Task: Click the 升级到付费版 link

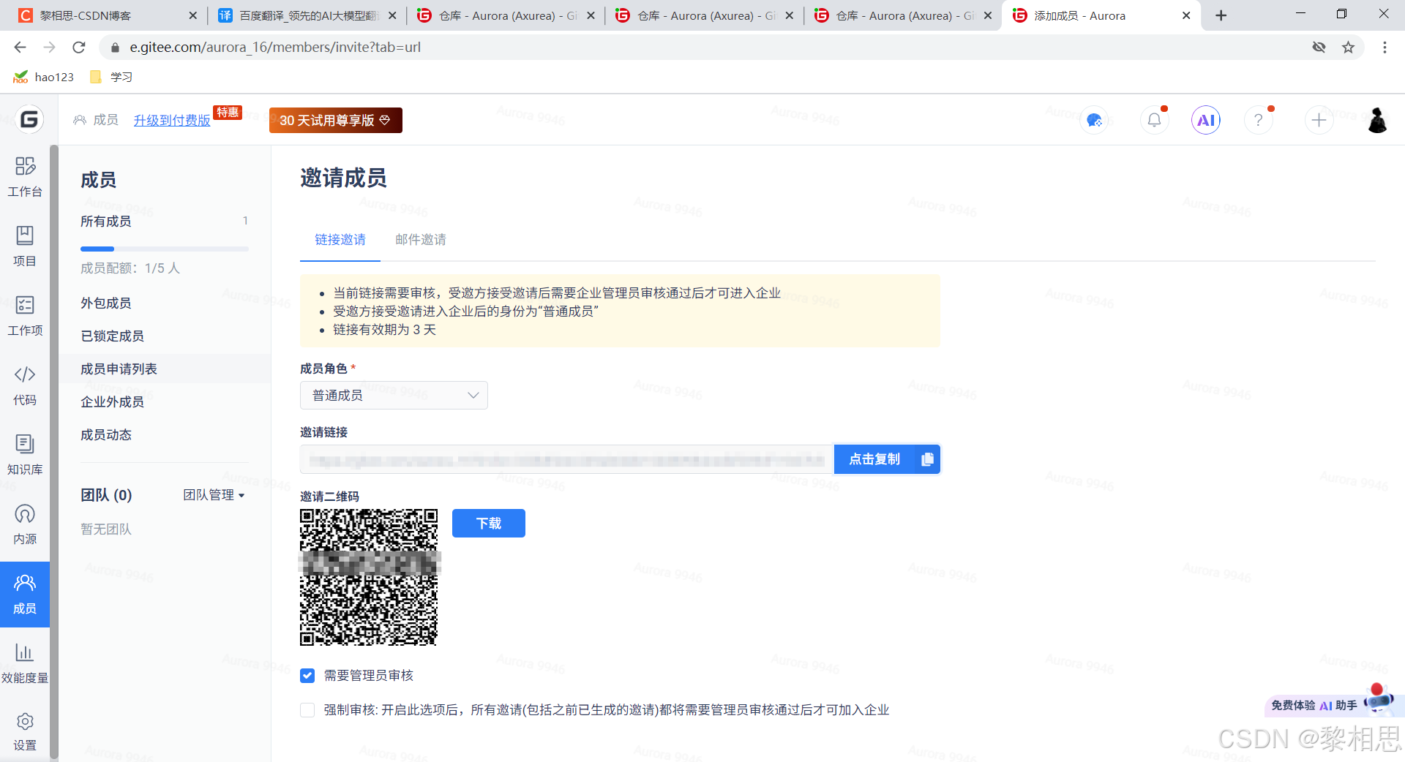Action: point(172,120)
